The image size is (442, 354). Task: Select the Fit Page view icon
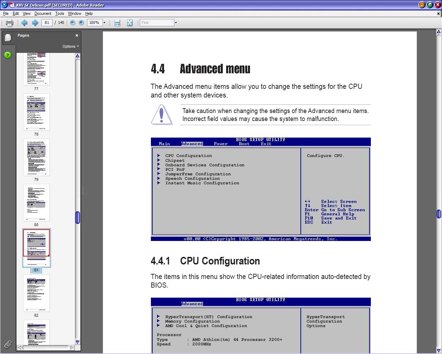click(x=129, y=23)
